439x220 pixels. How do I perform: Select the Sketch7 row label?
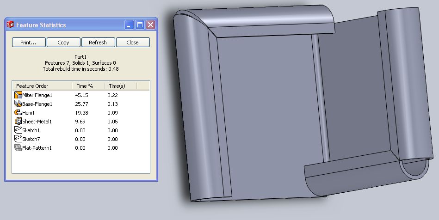[31, 139]
